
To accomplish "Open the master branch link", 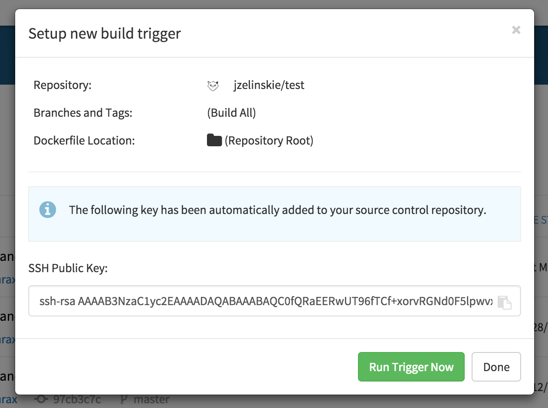I will tap(152, 399).
